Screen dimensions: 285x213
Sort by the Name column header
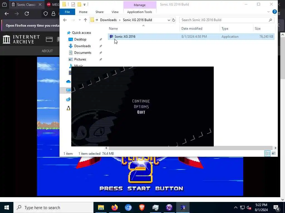click(113, 29)
